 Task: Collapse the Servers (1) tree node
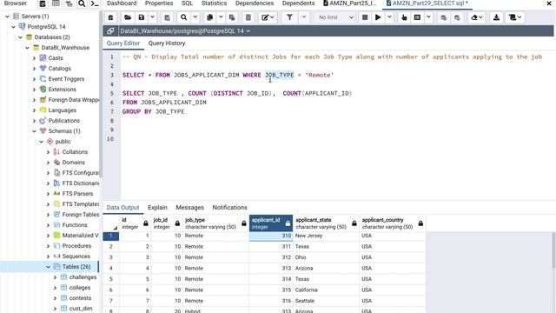8,17
